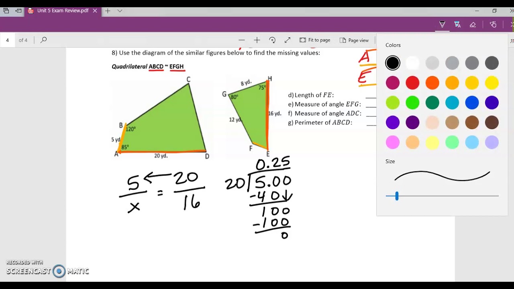Click the Search magnifier icon
514x289 pixels.
[44, 40]
